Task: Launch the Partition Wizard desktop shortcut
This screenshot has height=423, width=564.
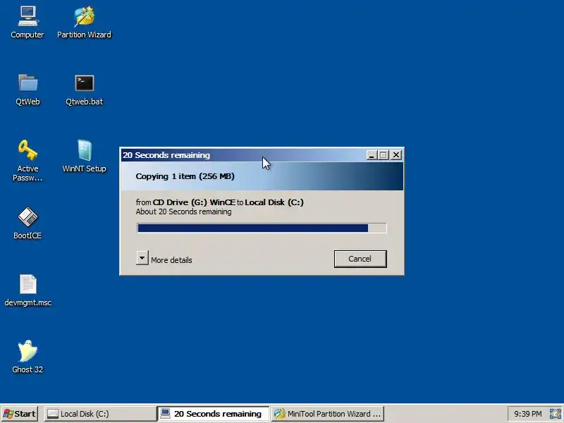Action: [84, 23]
